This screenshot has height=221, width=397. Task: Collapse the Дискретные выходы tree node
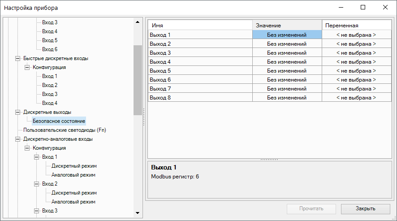[x=18, y=112]
